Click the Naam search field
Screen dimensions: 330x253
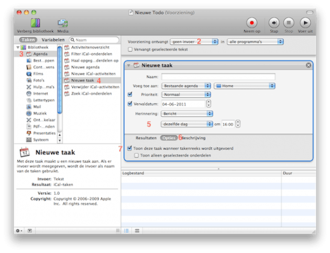tap(94, 40)
